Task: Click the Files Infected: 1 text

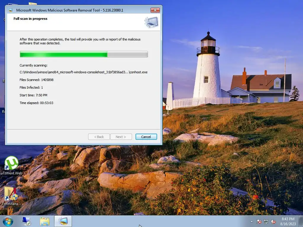Action: click(31, 87)
